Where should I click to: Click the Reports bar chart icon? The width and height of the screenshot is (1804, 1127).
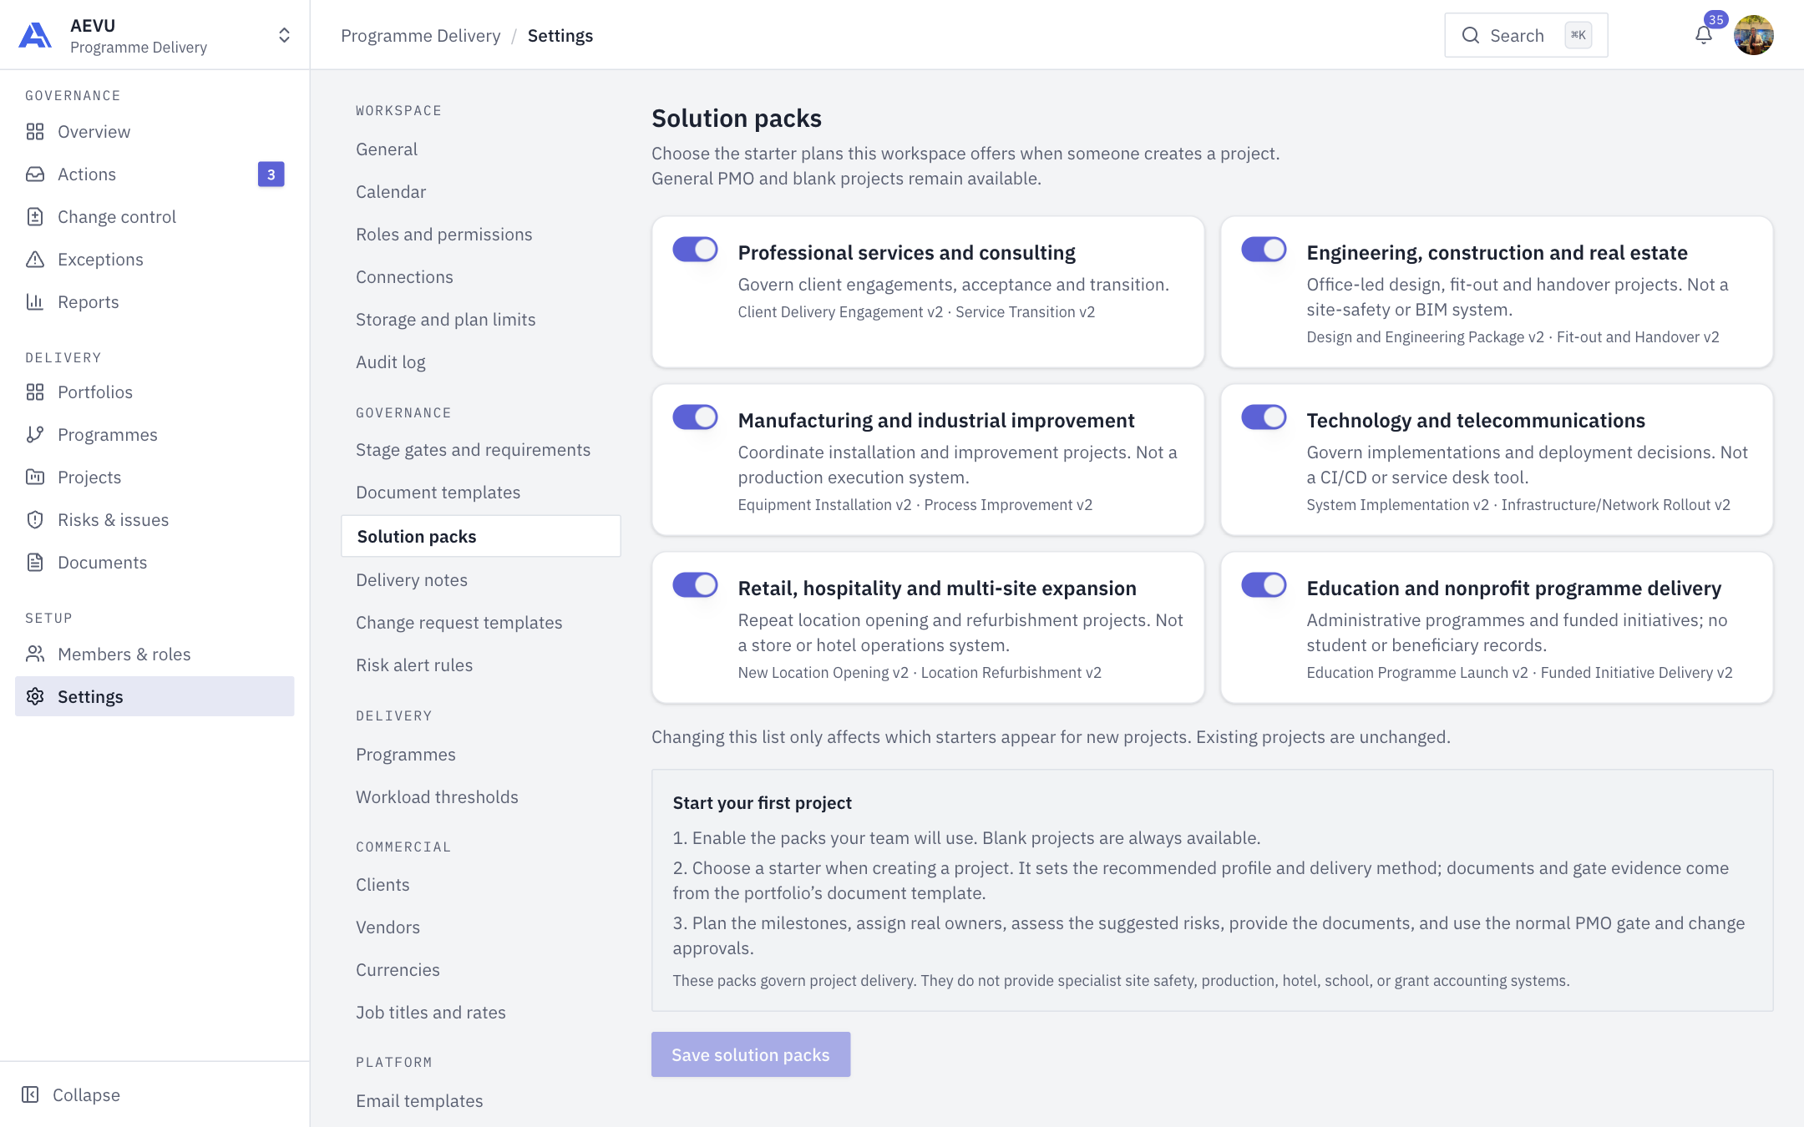tap(35, 302)
